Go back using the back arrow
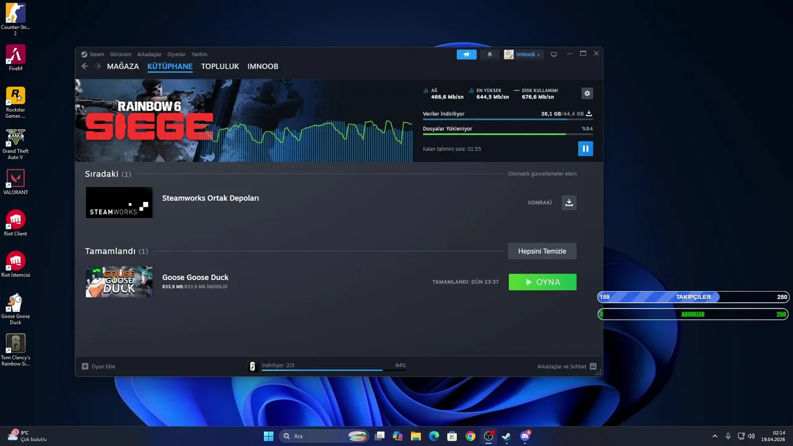This screenshot has height=446, width=793. click(85, 66)
